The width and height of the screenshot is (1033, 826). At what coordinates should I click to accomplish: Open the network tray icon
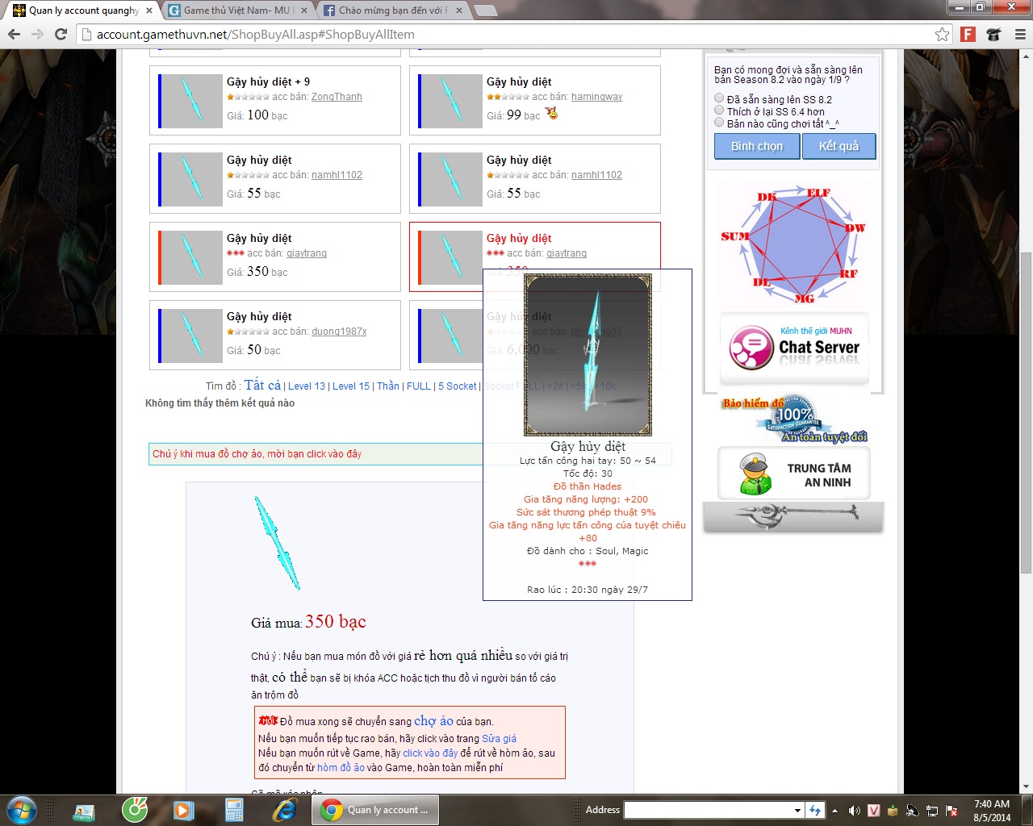pyautogui.click(x=931, y=810)
